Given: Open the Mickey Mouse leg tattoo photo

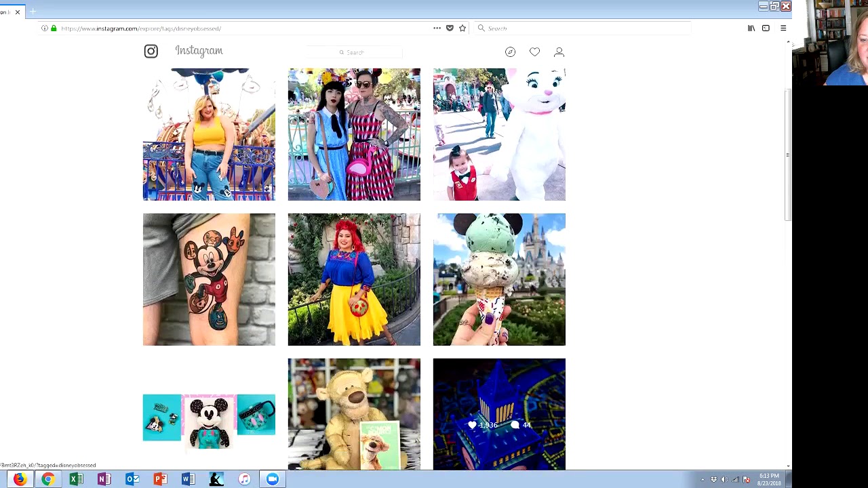Looking at the screenshot, I should pyautogui.click(x=209, y=279).
